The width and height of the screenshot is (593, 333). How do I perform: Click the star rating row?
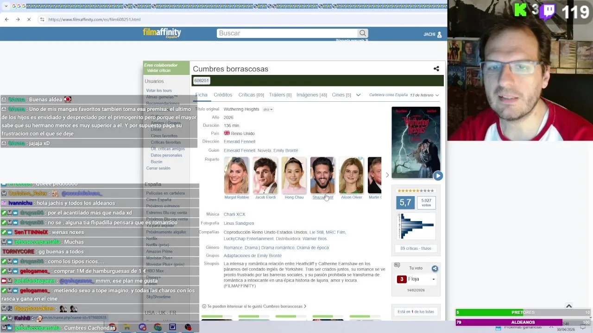416,191
